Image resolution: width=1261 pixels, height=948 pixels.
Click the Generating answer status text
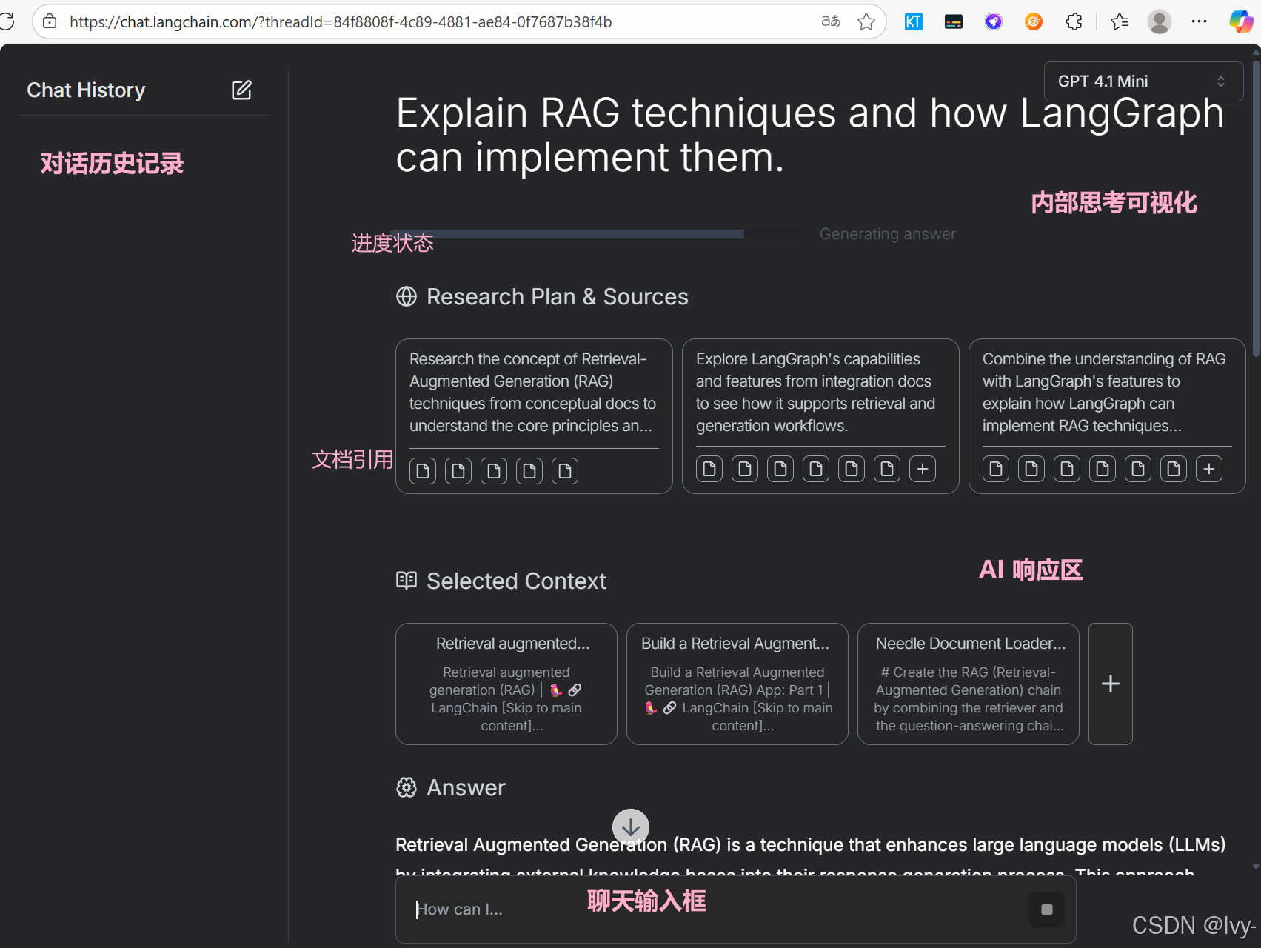tap(888, 234)
